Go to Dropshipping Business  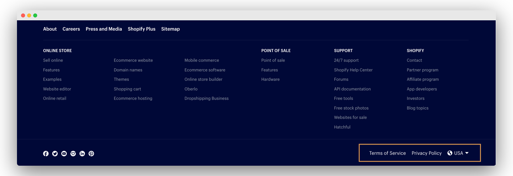tap(207, 98)
